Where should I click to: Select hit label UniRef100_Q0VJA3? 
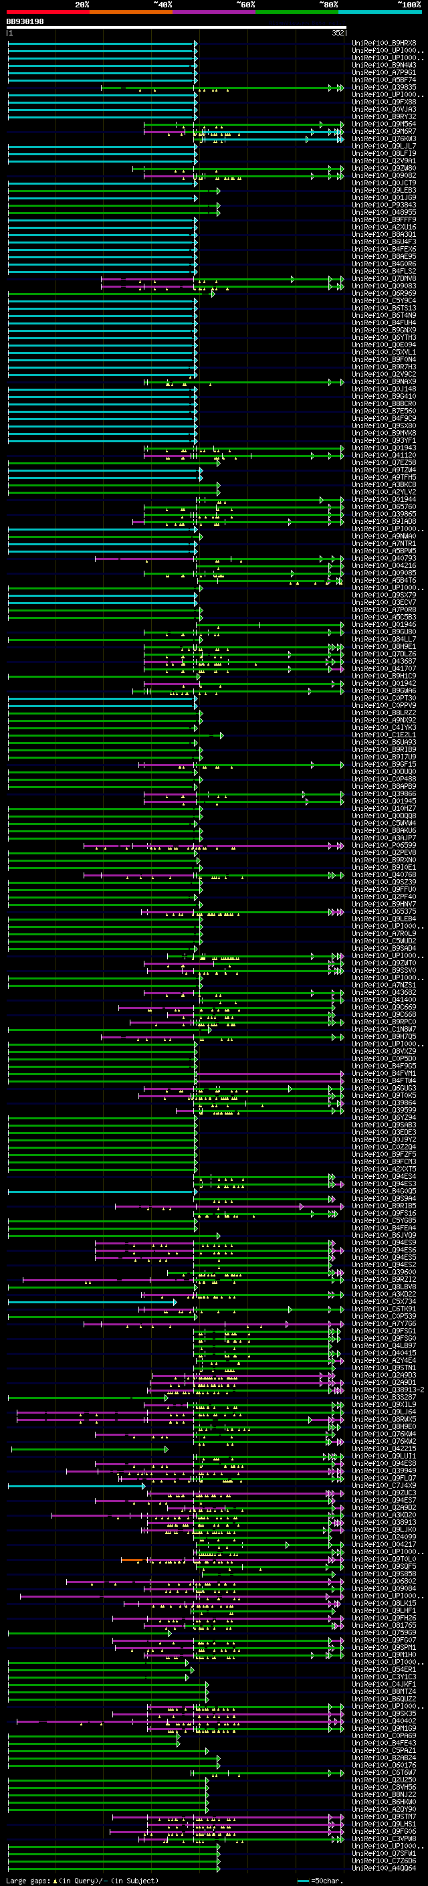[384, 109]
